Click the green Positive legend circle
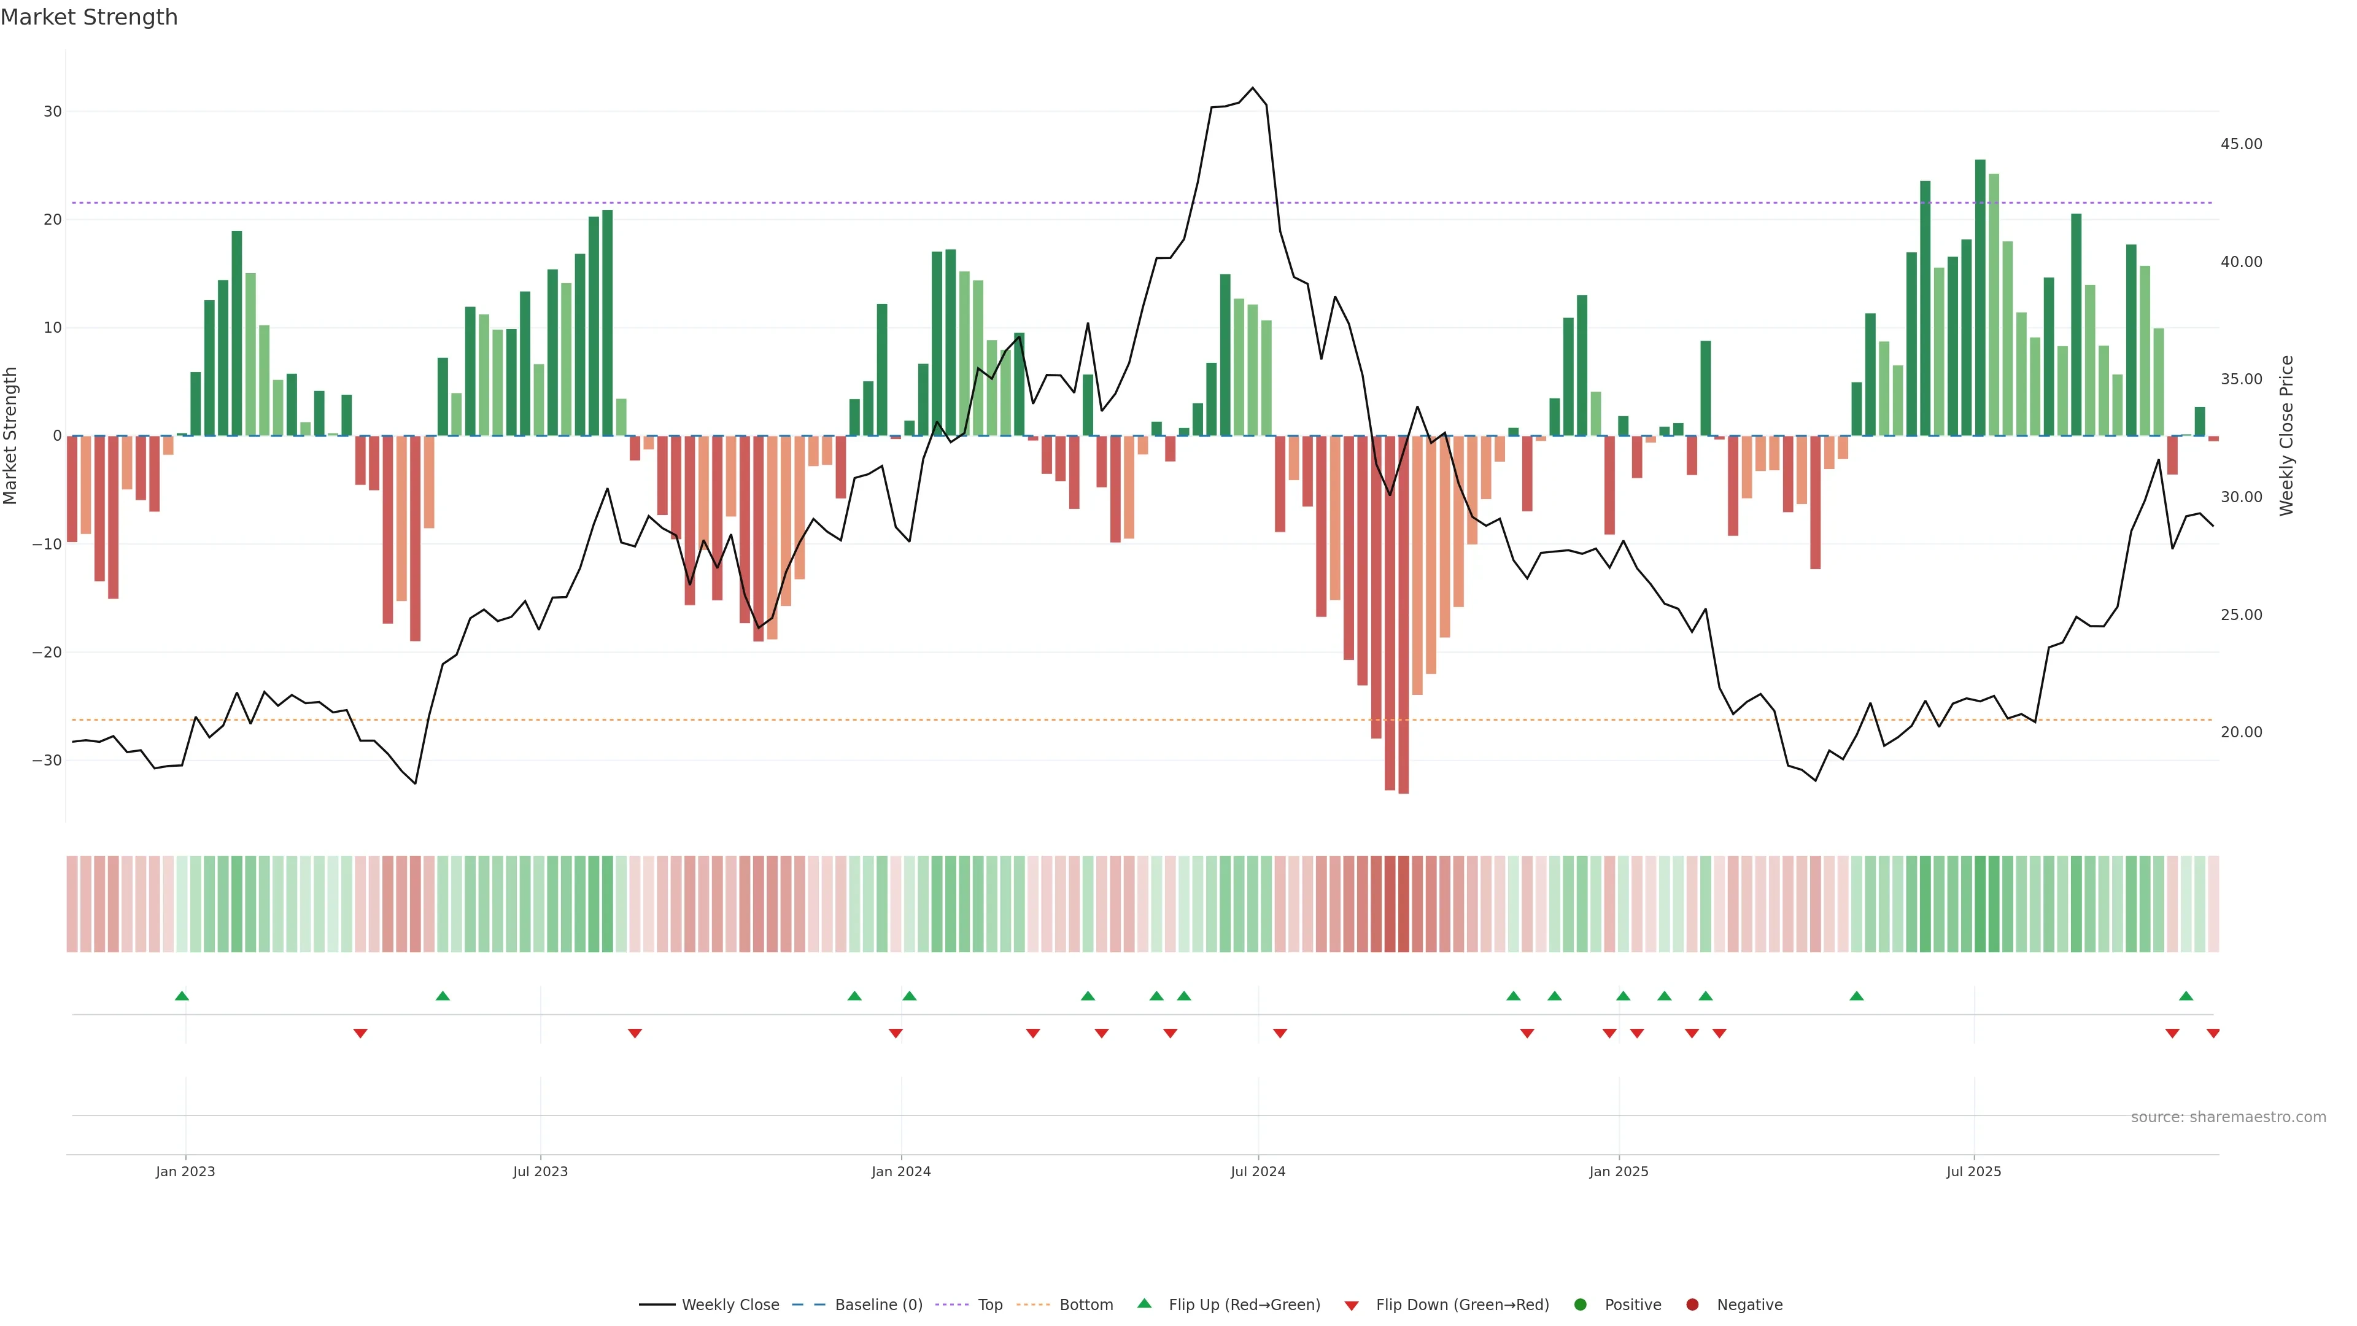The width and height of the screenshot is (2357, 1326). coord(1580,1305)
